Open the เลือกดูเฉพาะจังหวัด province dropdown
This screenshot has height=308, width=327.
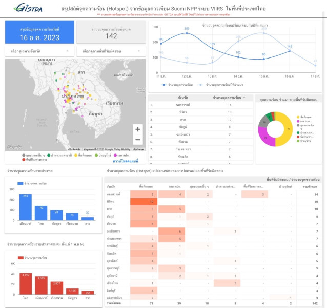39,51
